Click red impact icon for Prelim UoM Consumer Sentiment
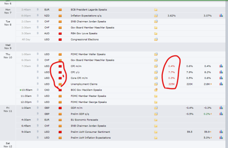Screen dimensions: 228x148 tap(60, 132)
